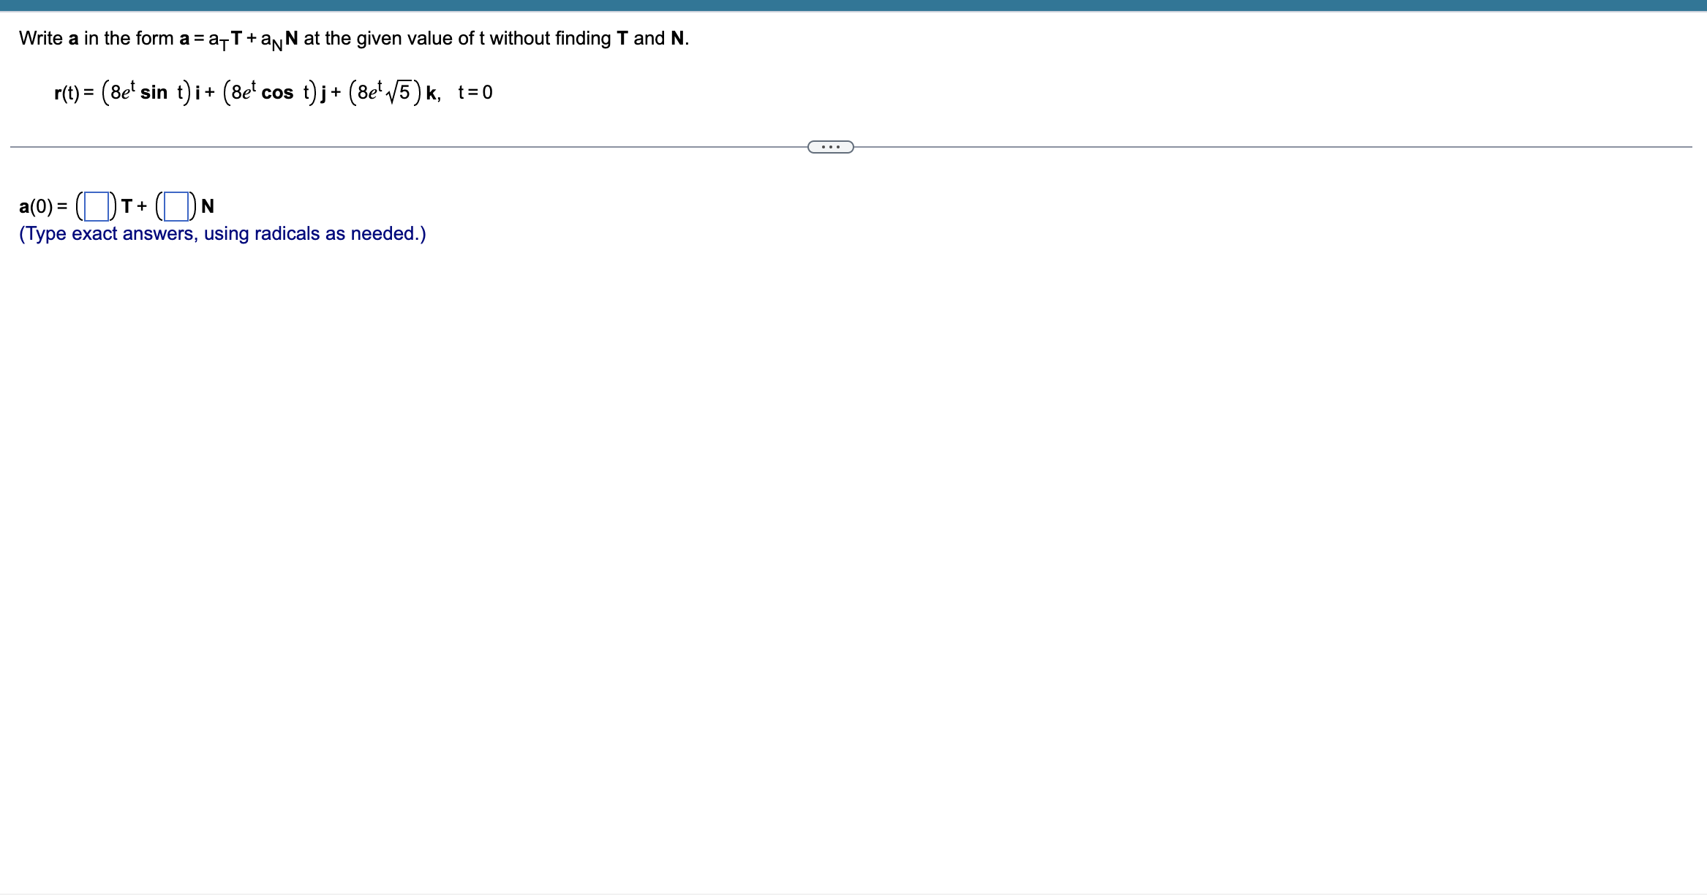Click the '8e^t sin t' i-component term
This screenshot has height=895, width=1707.
coord(146,92)
